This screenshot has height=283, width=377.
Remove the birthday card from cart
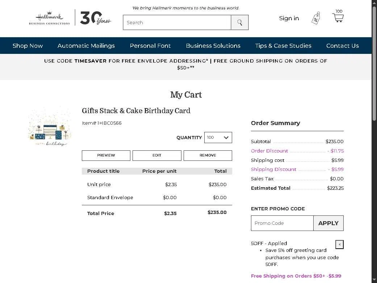click(x=208, y=155)
